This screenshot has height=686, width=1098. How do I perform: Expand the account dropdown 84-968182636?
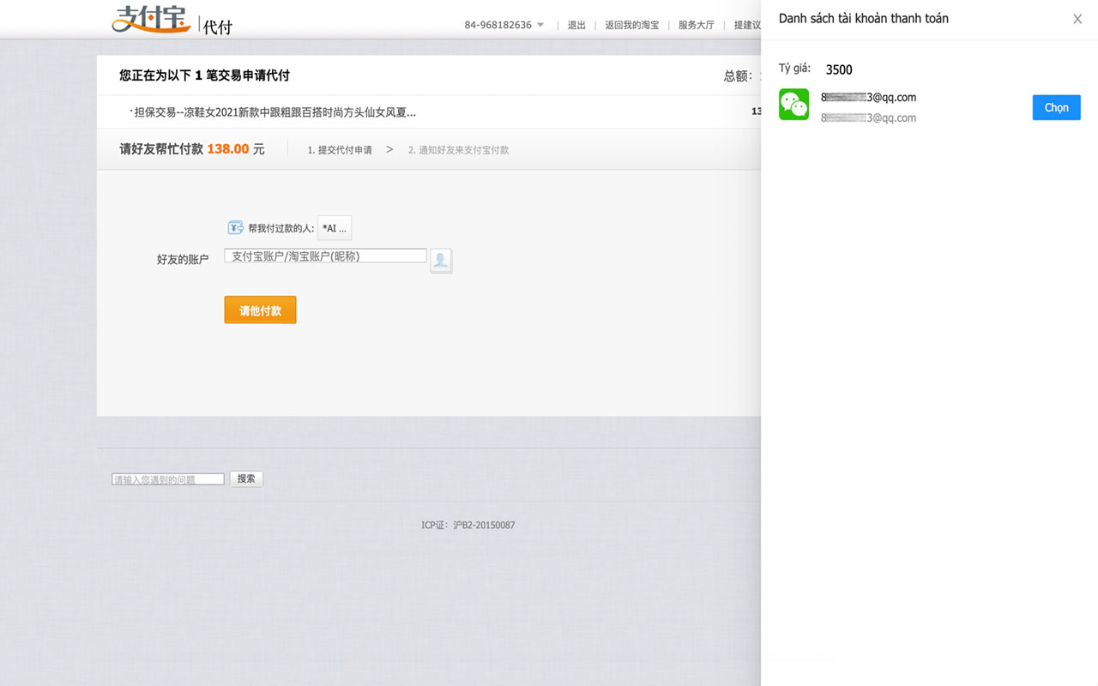(x=504, y=25)
